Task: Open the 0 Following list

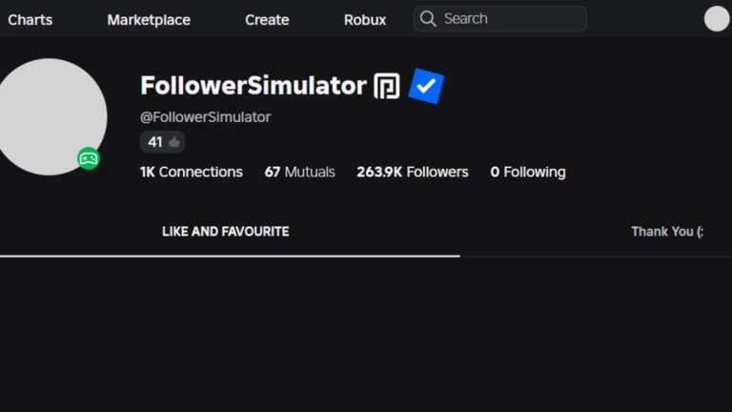Action: (x=528, y=173)
